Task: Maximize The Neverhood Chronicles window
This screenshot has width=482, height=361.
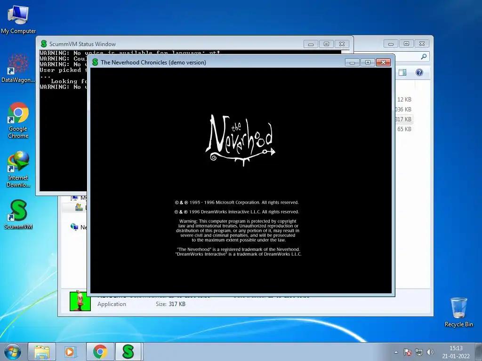Action: coord(368,63)
